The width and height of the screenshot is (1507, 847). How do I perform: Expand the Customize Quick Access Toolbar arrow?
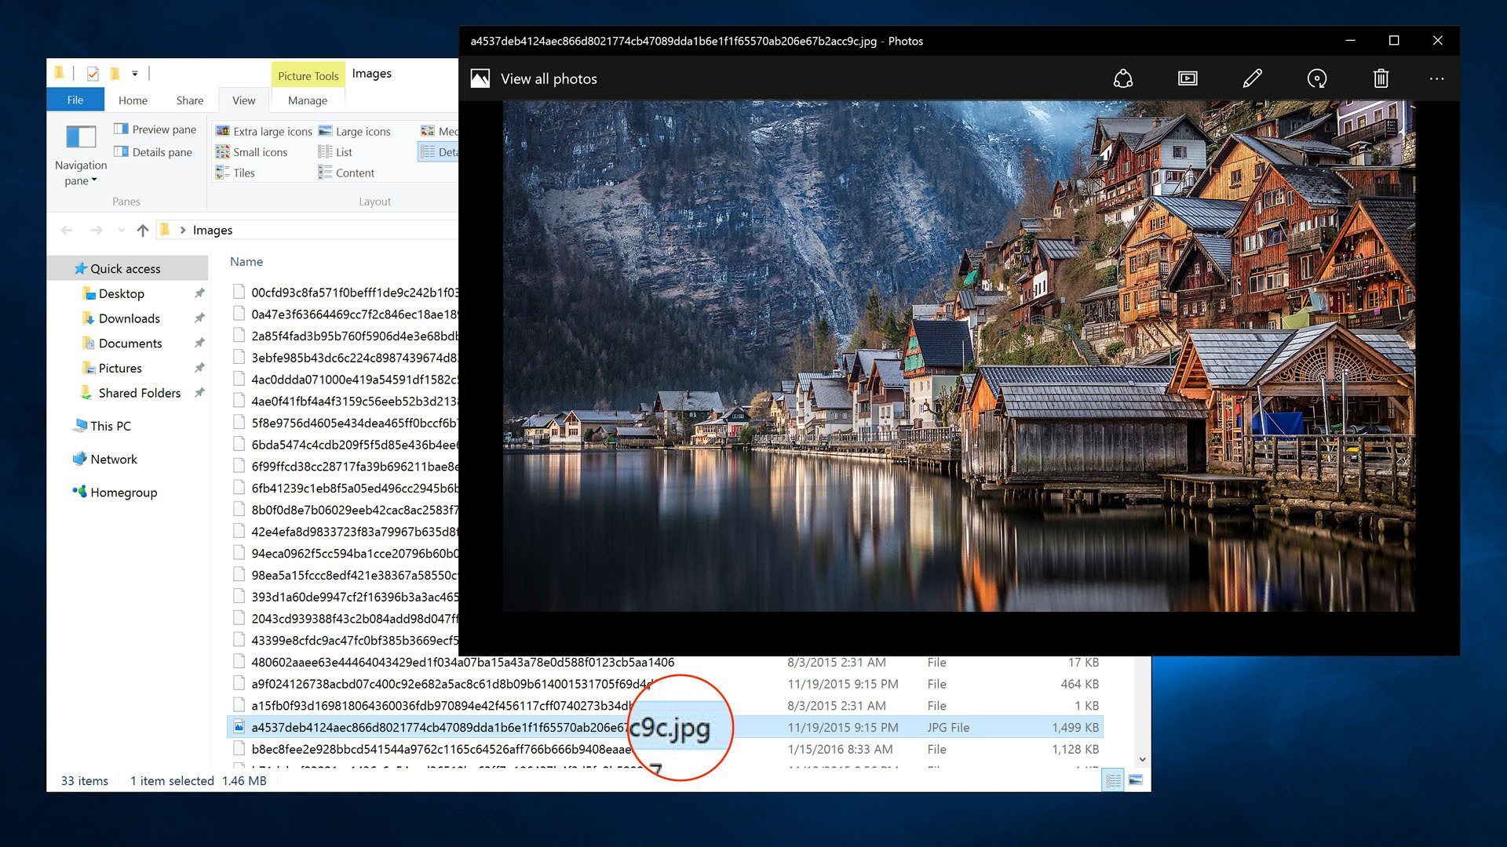[x=135, y=74]
